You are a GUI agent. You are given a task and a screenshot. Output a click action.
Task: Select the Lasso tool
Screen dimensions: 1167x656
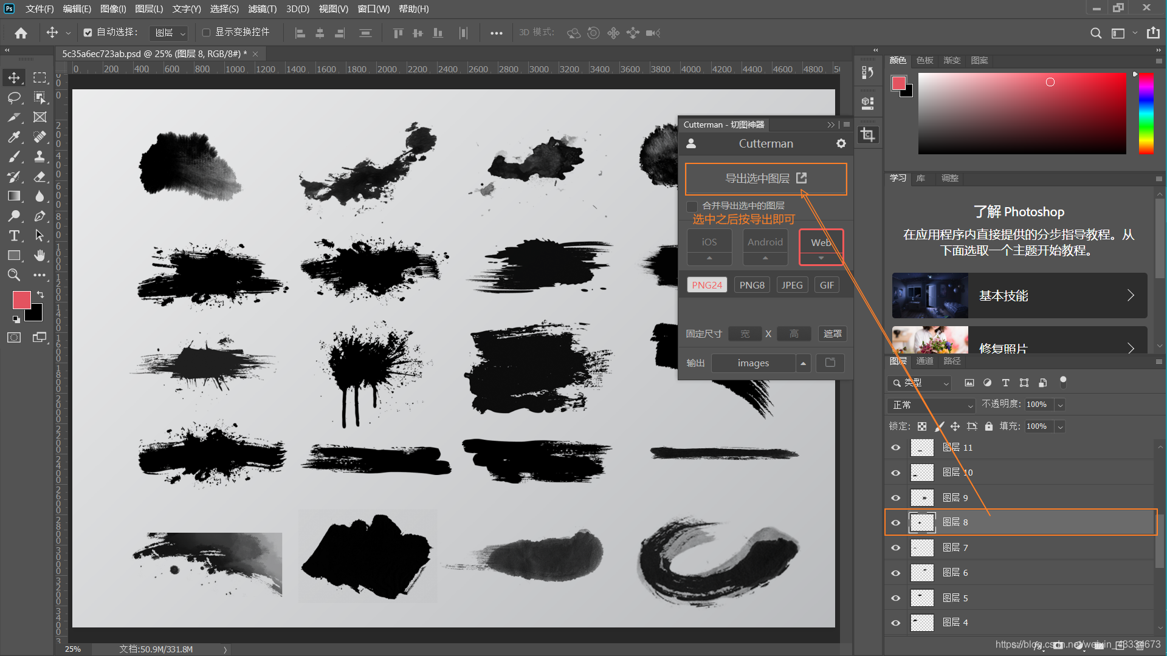(x=14, y=98)
